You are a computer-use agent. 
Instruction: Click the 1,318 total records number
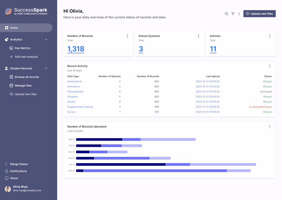(x=76, y=49)
